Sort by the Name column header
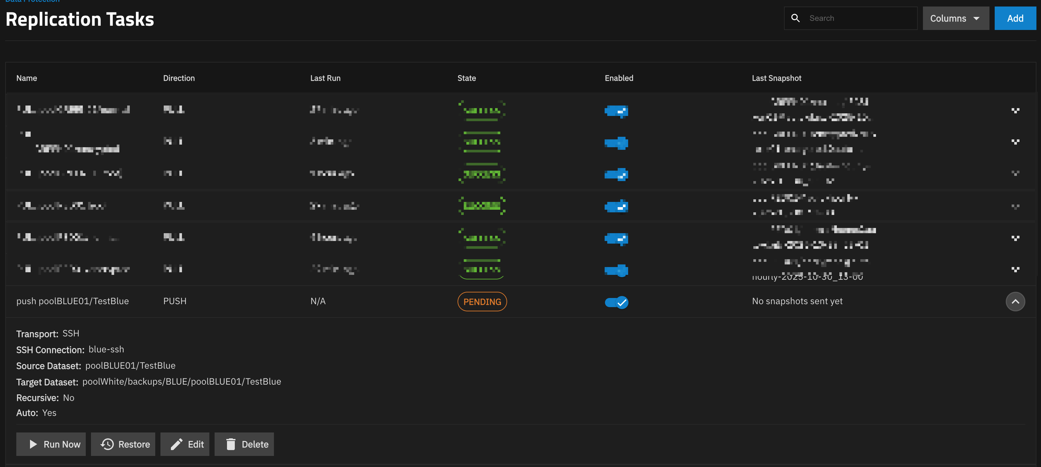The image size is (1041, 467). pos(27,78)
